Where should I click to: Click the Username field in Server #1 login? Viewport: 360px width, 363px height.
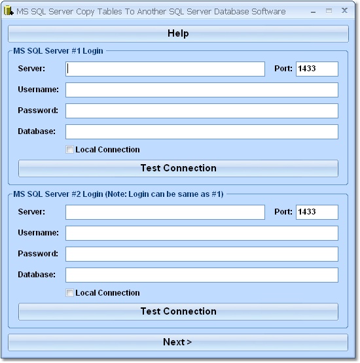point(202,90)
